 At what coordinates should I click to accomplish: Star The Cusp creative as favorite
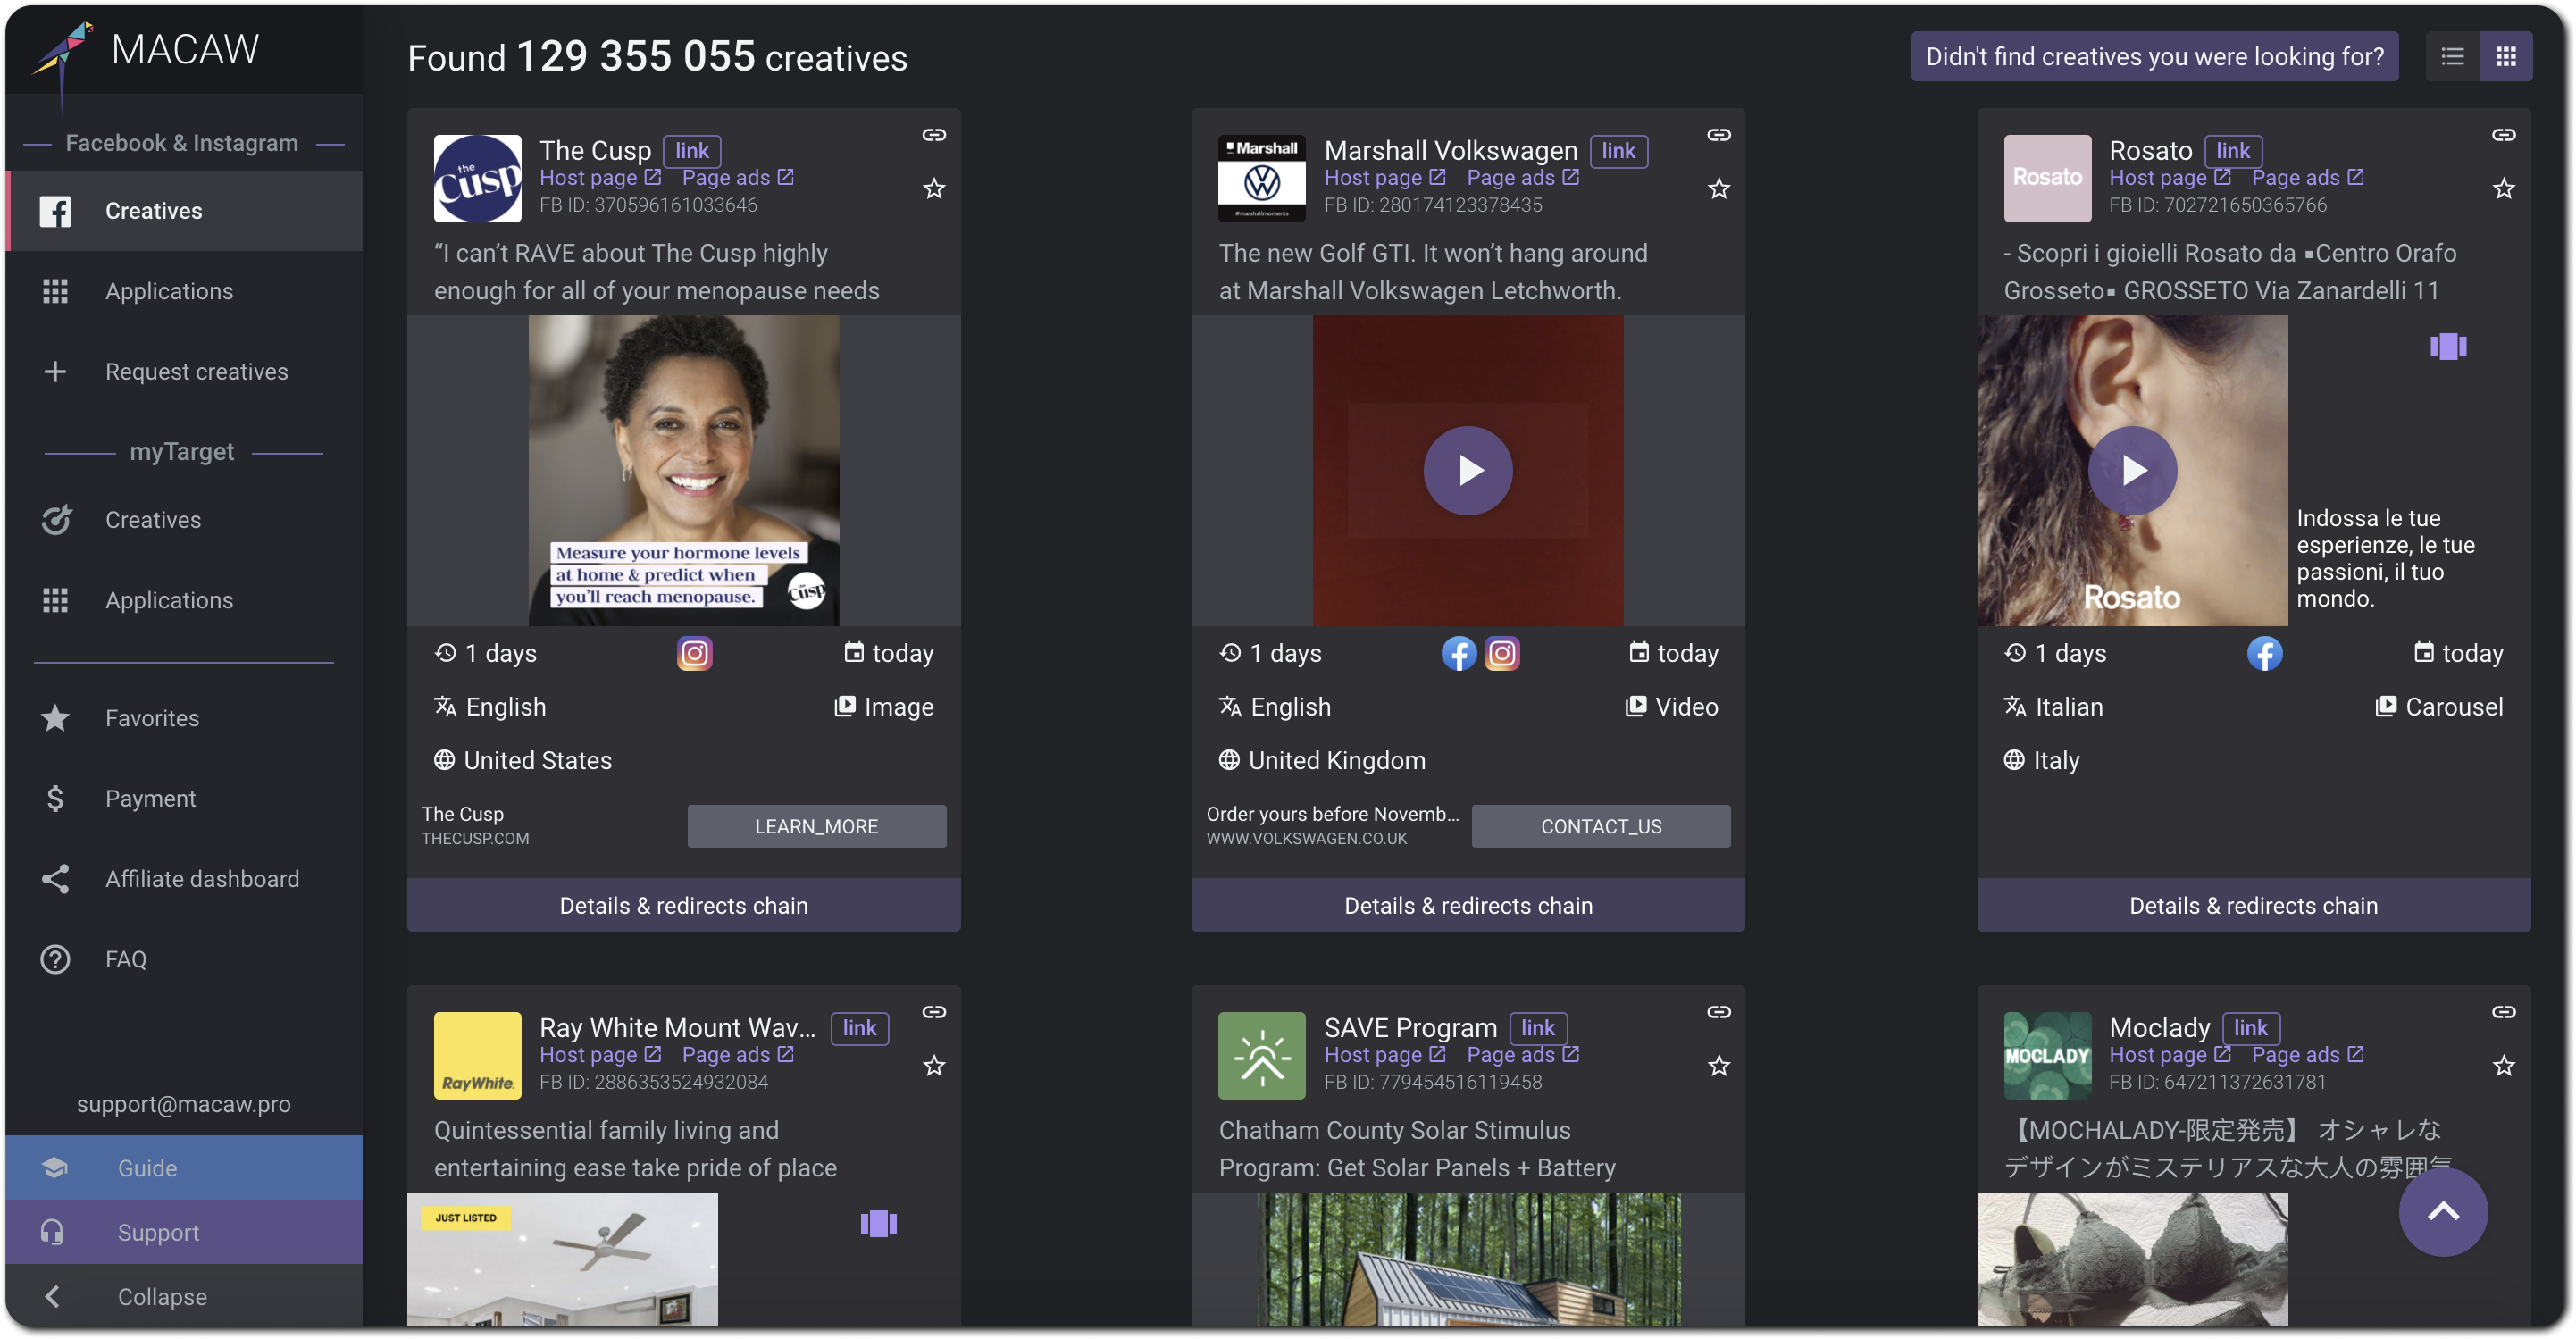[x=934, y=189]
